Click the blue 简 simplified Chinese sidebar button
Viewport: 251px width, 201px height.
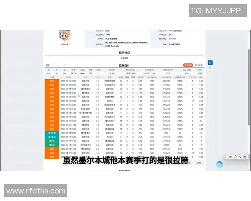coord(210,63)
